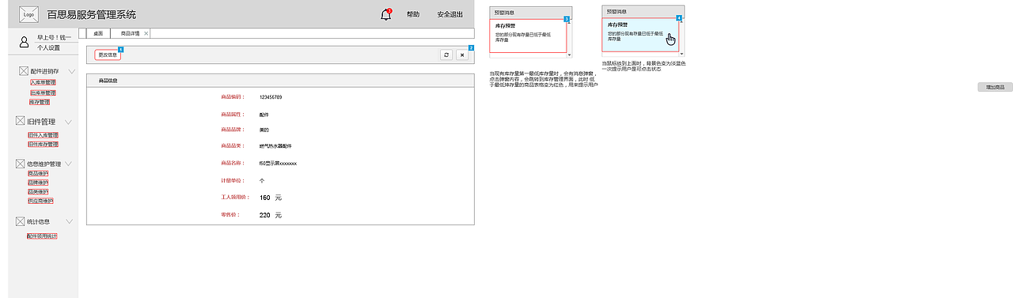The height and width of the screenshot is (298, 1013).
Task: Open 配件领用统计
Action: coord(42,236)
